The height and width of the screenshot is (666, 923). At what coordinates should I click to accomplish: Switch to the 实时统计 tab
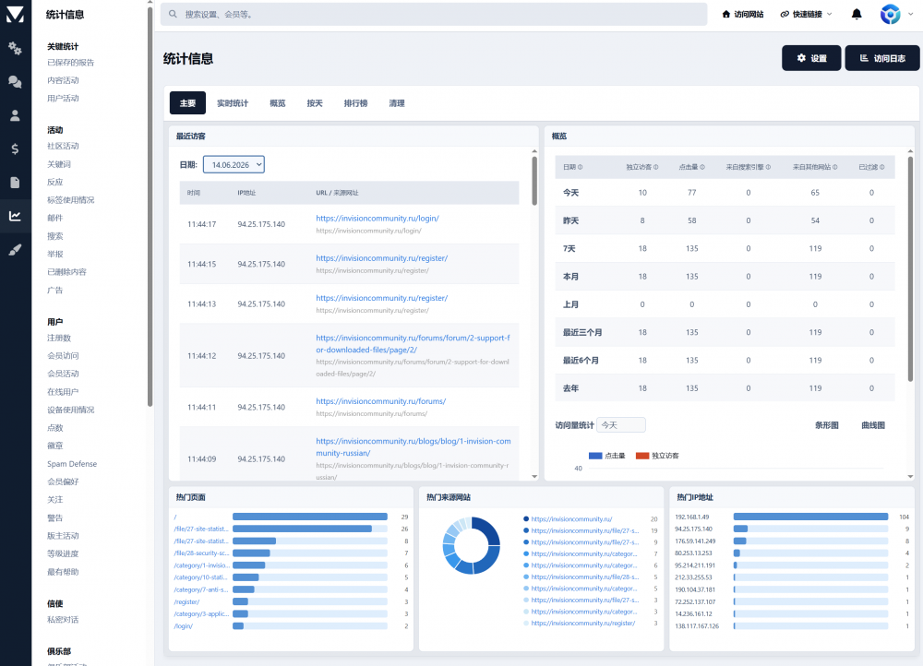tap(233, 103)
